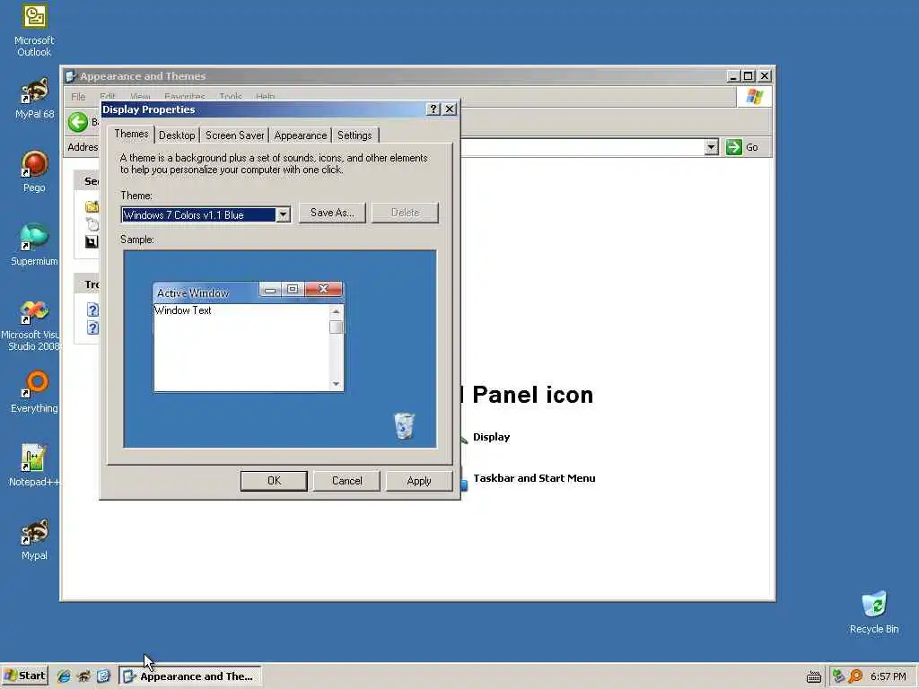
Task: Launch Internet Explorer from quick launch
Action: (64, 676)
